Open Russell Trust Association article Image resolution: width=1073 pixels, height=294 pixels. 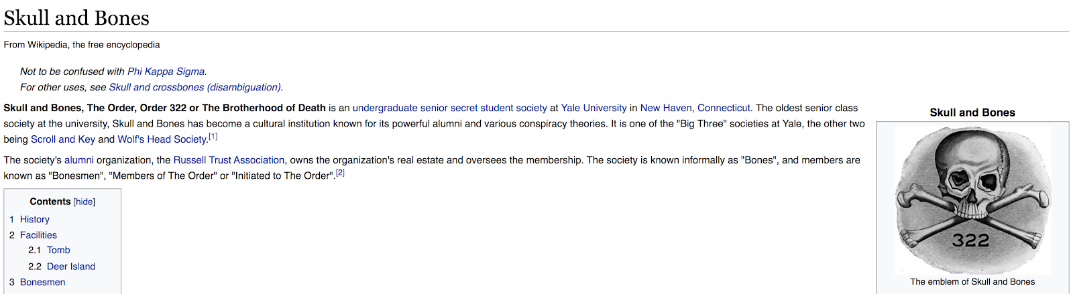click(x=229, y=160)
